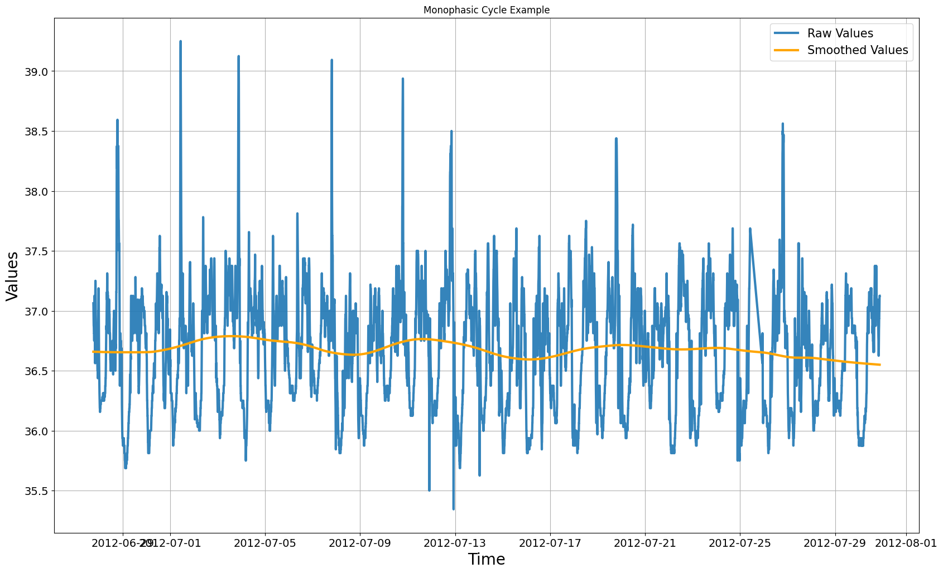Click the "Values" y-axis label

[x=12, y=276]
